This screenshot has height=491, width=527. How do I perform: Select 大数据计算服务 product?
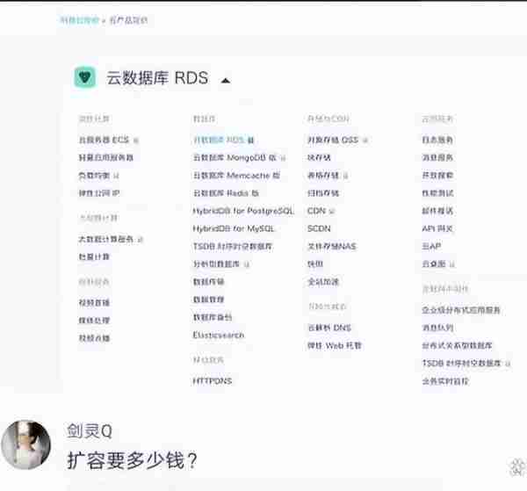106,239
